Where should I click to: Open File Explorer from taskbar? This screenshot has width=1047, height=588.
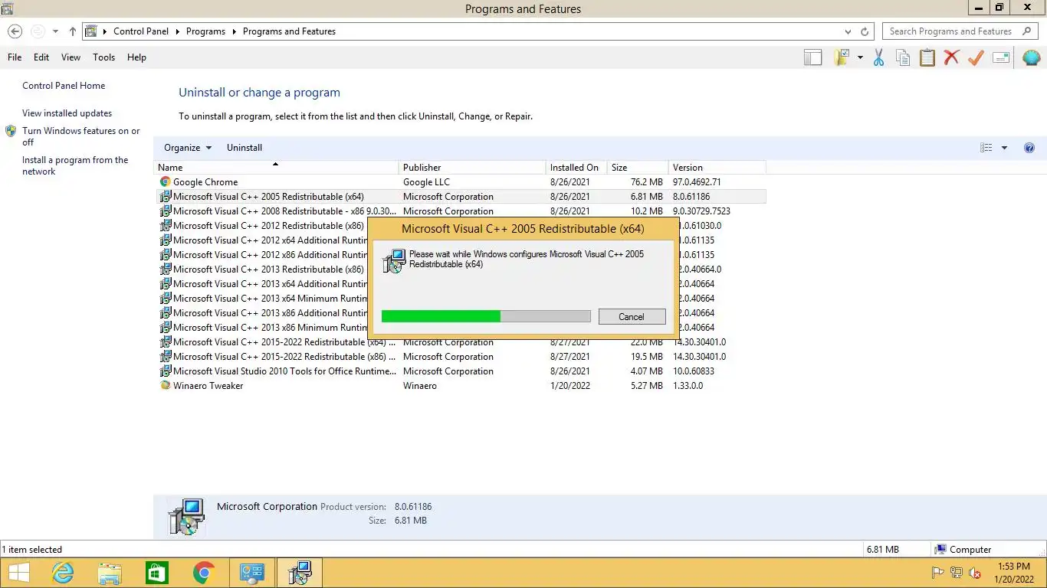point(110,573)
